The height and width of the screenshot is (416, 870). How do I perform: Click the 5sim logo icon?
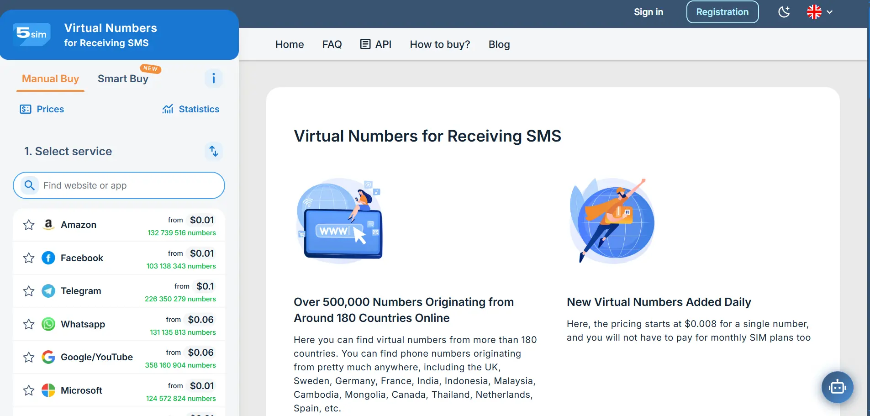(32, 34)
